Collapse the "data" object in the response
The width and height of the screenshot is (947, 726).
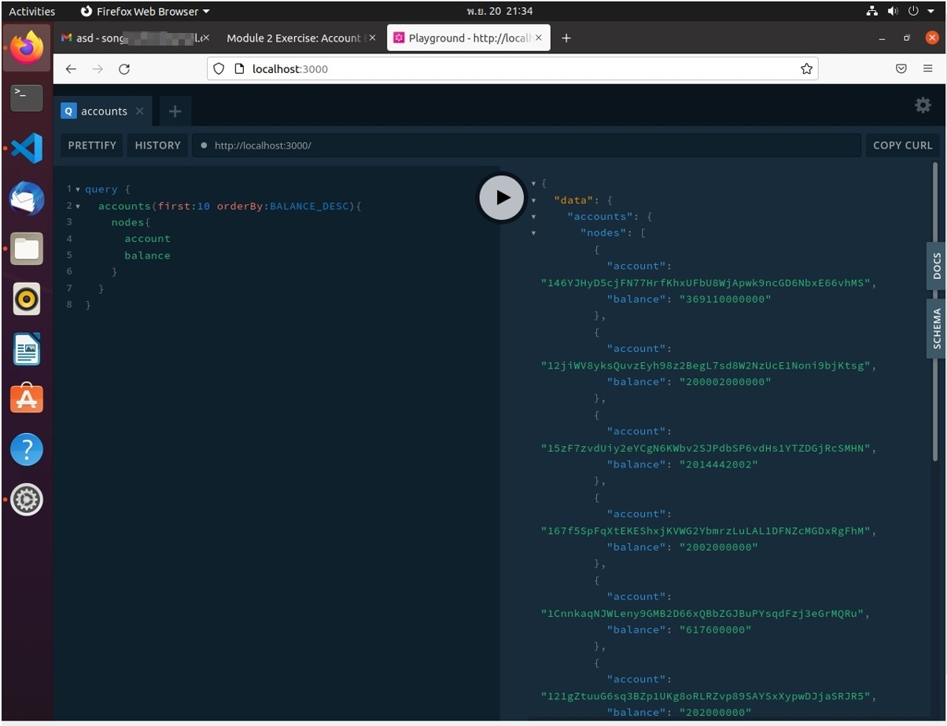click(x=534, y=200)
